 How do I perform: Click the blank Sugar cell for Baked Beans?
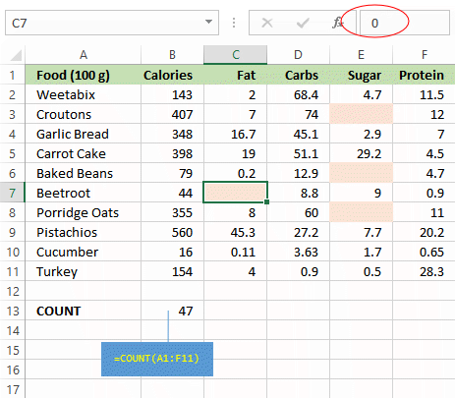click(x=361, y=173)
